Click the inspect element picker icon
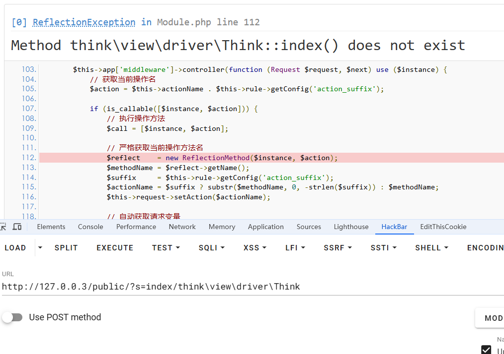The height and width of the screenshot is (354, 504). (x=3, y=227)
